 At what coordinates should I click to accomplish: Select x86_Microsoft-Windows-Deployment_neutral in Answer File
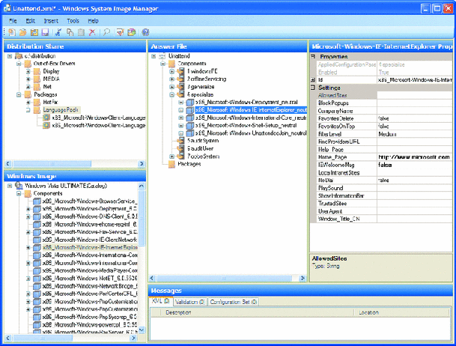tap(246, 102)
